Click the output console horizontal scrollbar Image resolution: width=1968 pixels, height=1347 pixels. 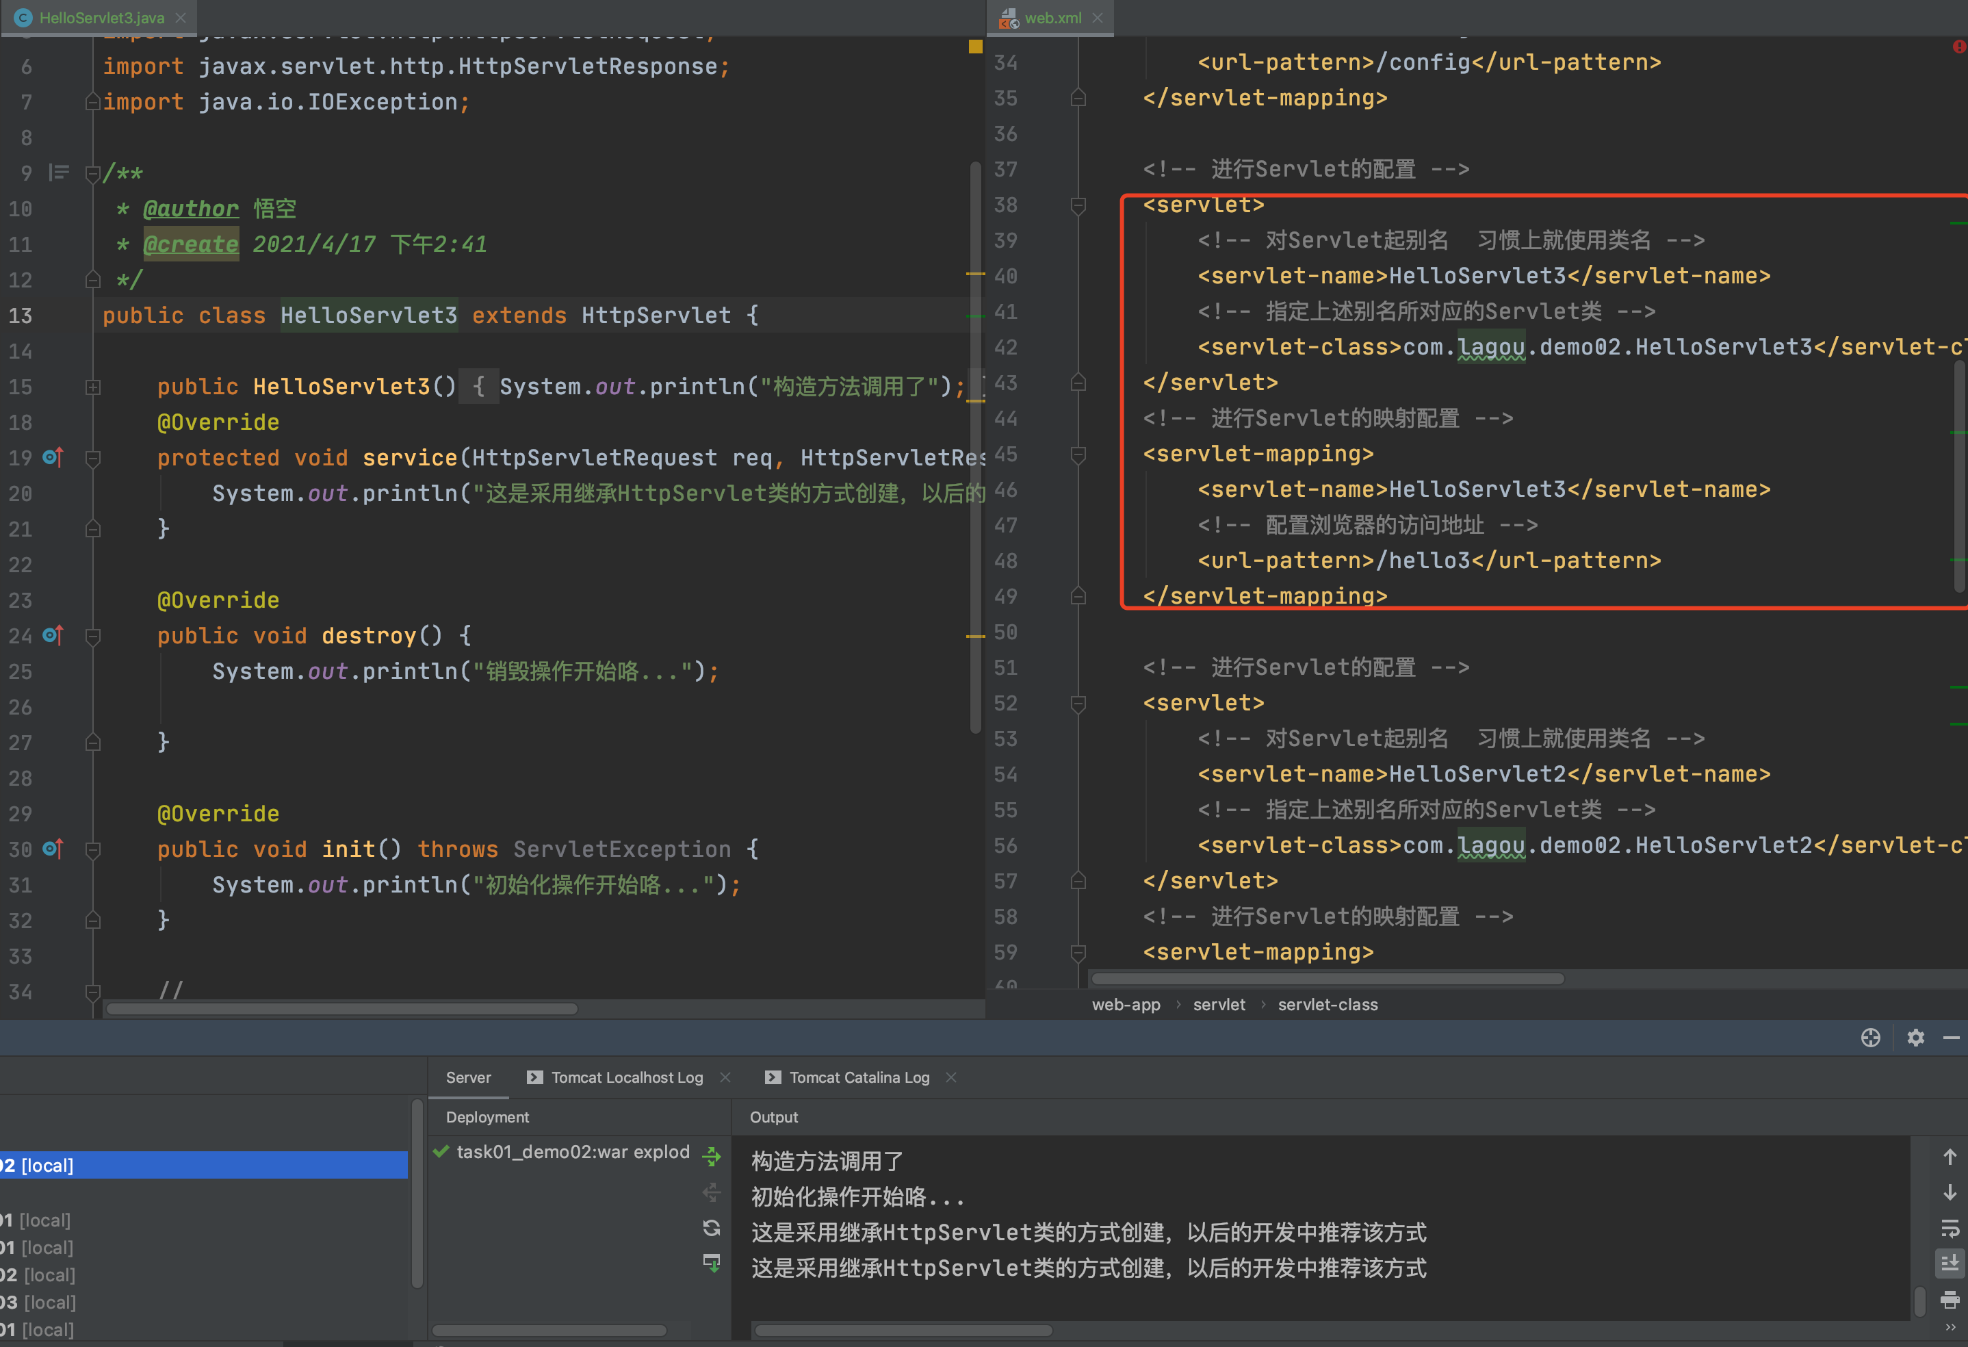coord(903,1330)
